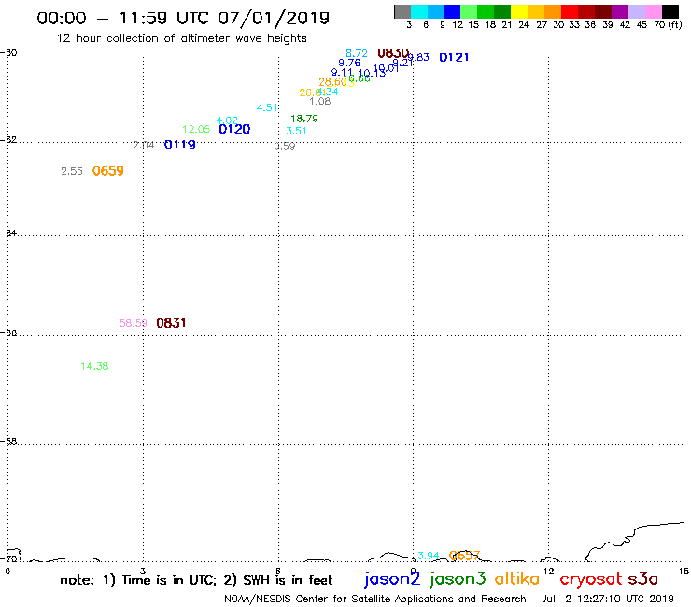The width and height of the screenshot is (691, 607).
Task: Click the gray 2.55 wave height value
Action: pos(72,171)
